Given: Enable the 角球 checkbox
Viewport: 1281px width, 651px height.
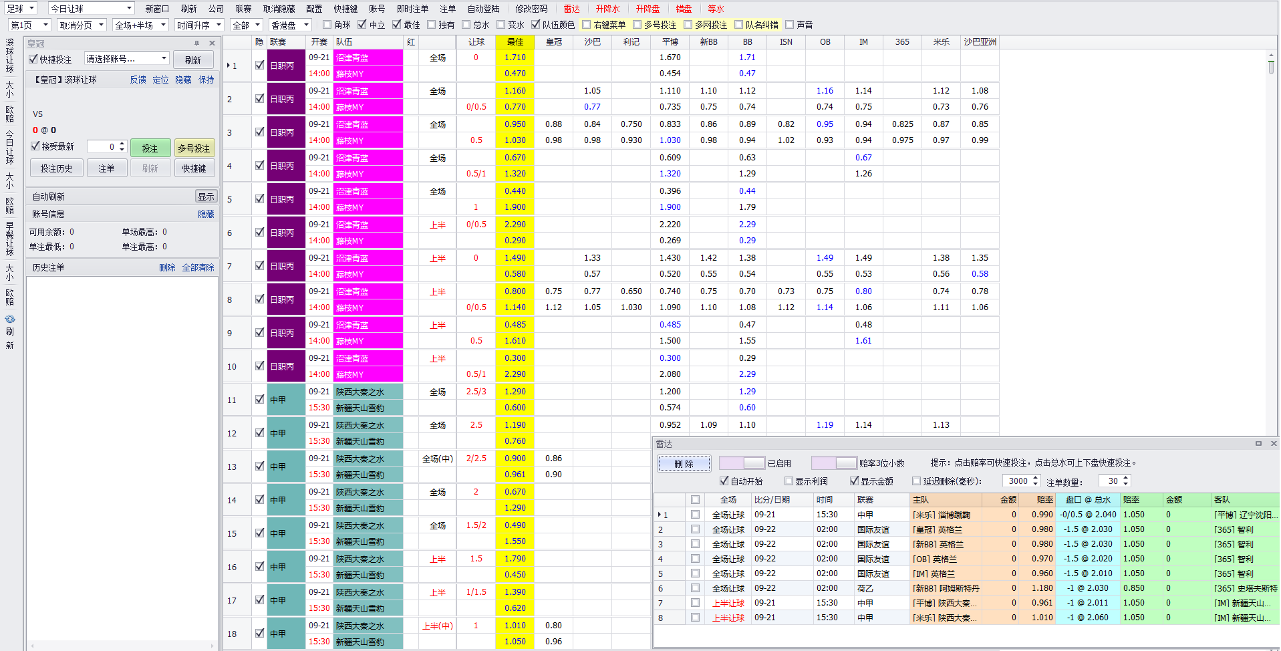Looking at the screenshot, I should [x=327, y=25].
